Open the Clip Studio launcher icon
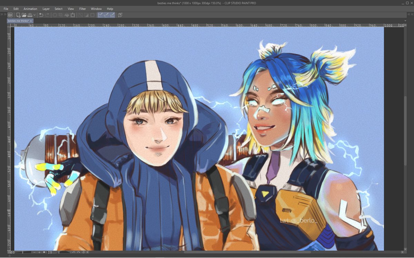 10,15
